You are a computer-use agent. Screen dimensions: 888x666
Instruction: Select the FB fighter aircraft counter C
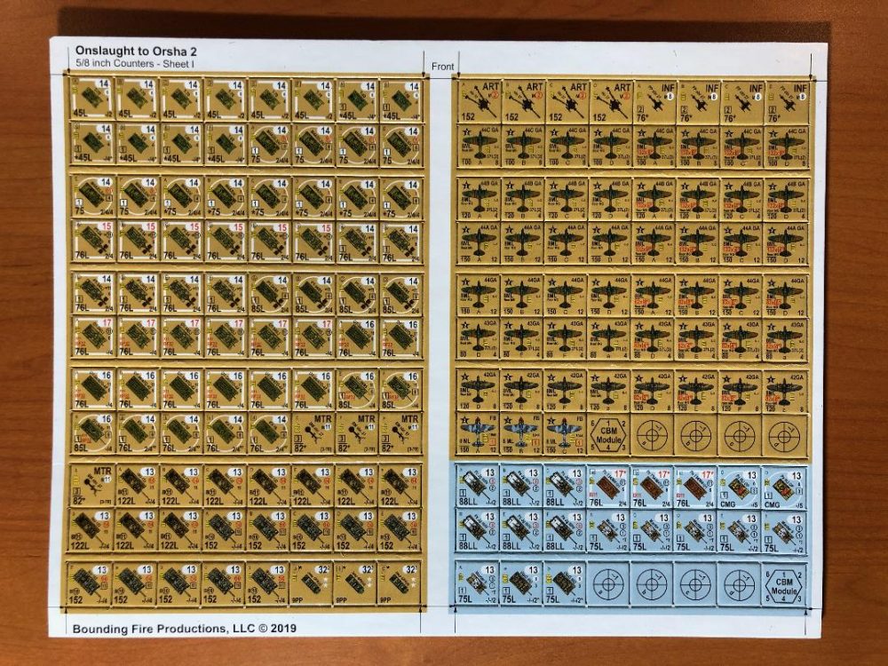(565, 434)
